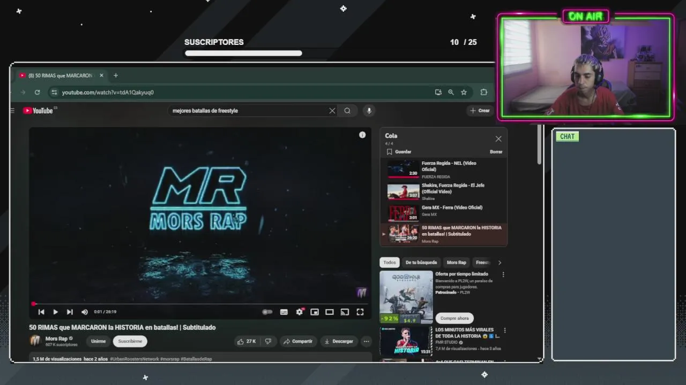
Task: Switch to miniplayer mode
Action: (315, 312)
